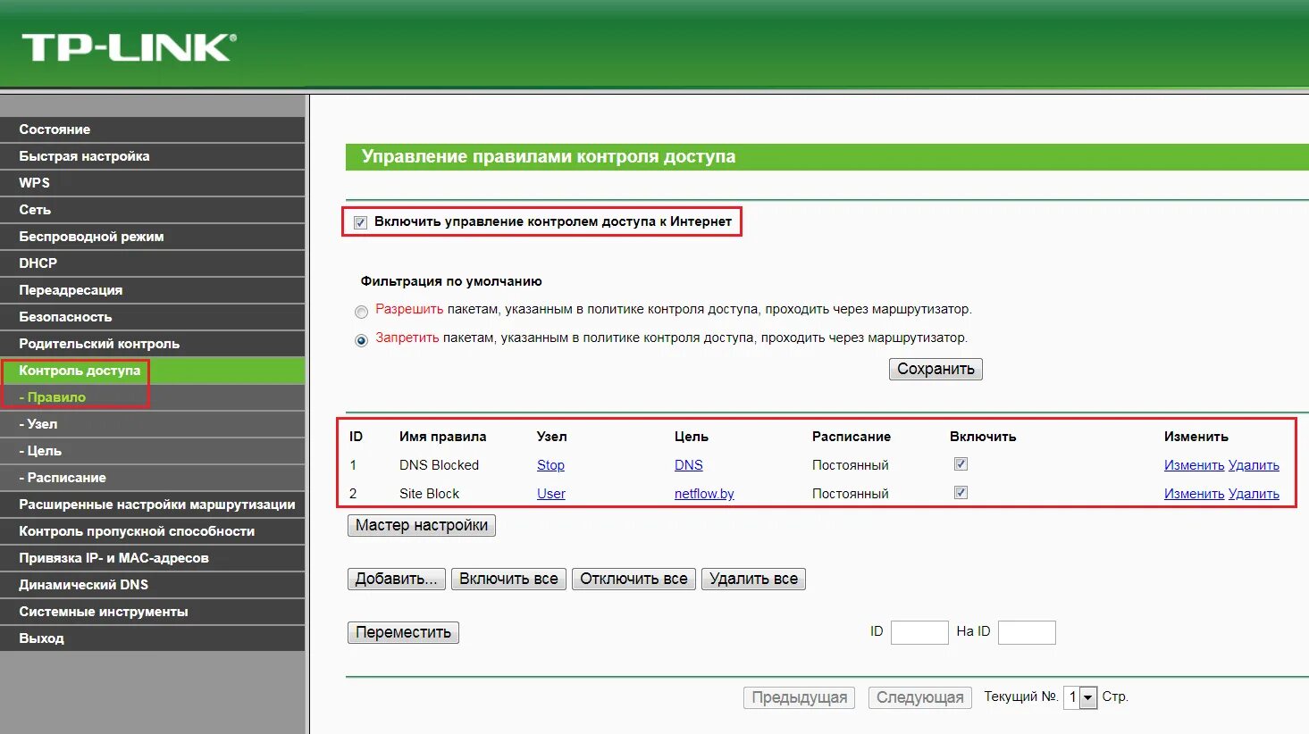Click the Следующая page button
Image resolution: width=1309 pixels, height=734 pixels.
(919, 697)
